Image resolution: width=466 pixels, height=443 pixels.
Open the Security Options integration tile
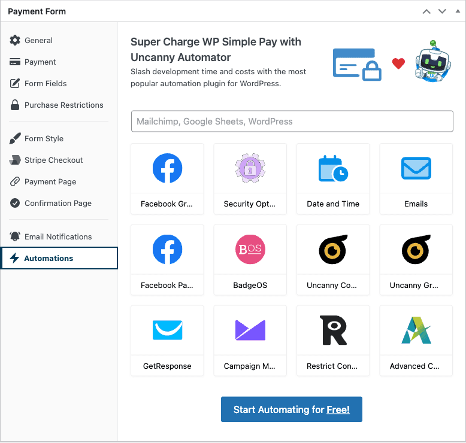coord(250,179)
